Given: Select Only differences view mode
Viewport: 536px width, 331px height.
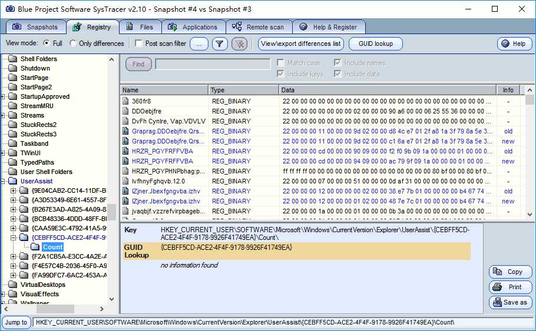Looking at the screenshot, I should tap(73, 44).
